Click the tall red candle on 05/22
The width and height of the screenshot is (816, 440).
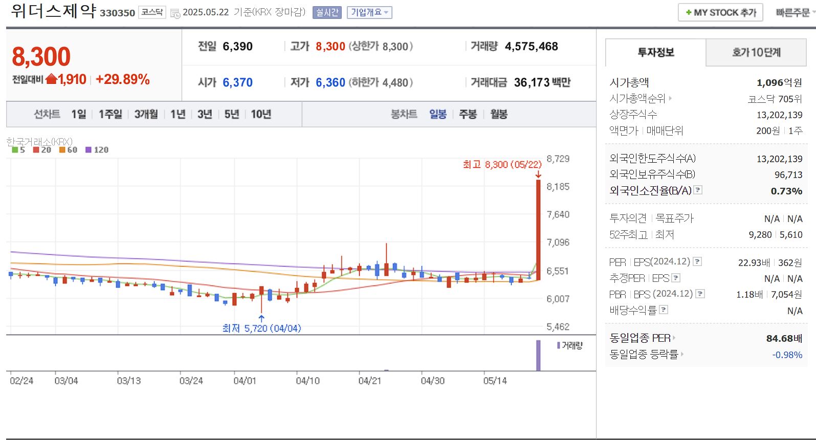tap(538, 230)
